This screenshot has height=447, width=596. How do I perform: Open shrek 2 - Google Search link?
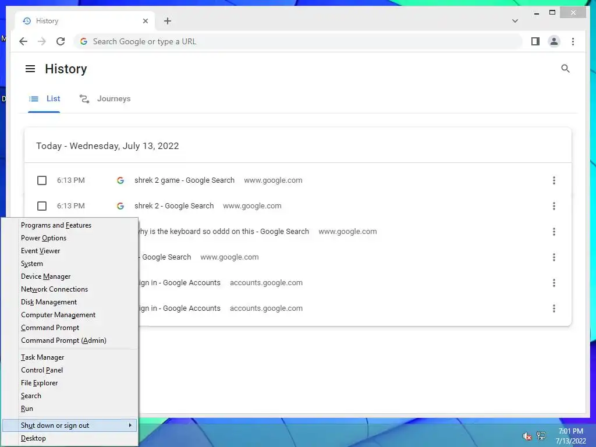click(x=174, y=205)
